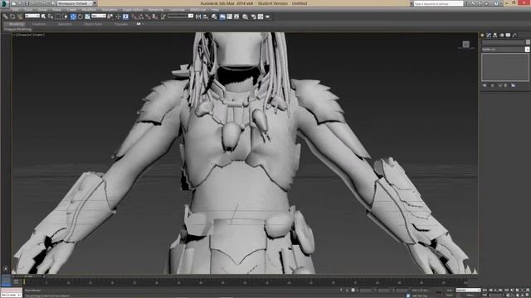Pick the Rectangular Selection Region tool
This screenshot has width=531, height=298.
[x=58, y=17]
